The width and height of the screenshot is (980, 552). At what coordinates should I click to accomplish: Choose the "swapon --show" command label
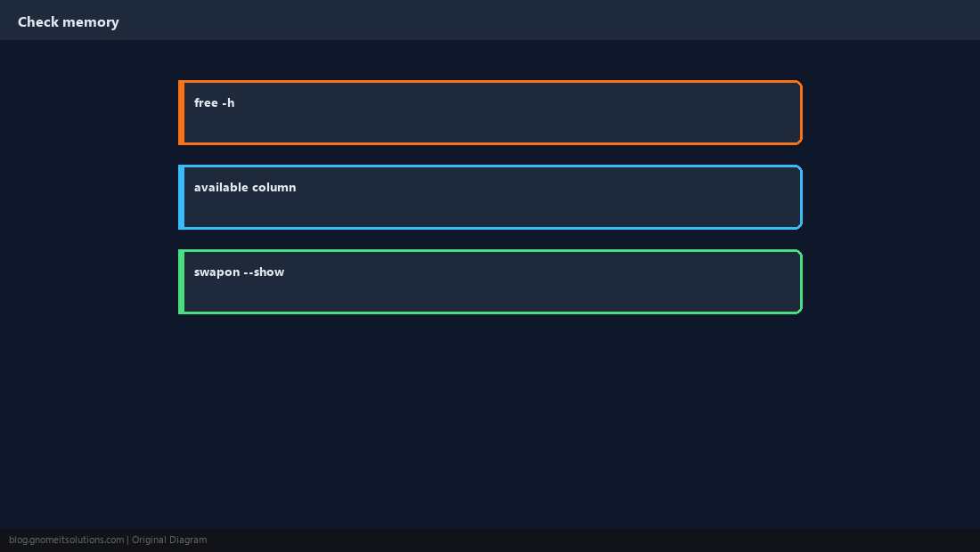click(x=240, y=272)
